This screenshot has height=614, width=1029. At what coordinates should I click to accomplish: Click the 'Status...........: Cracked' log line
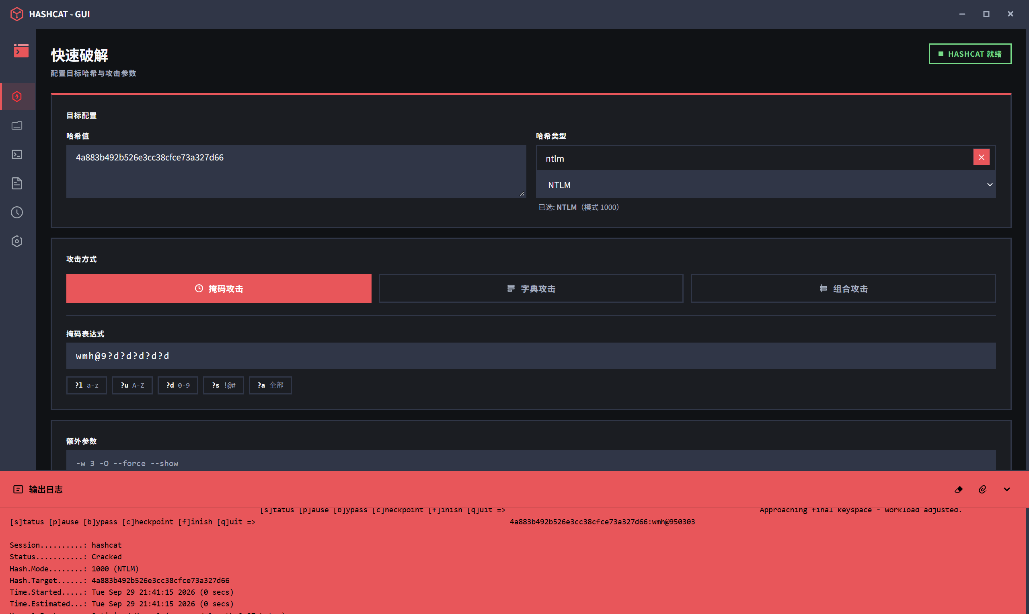point(66,557)
